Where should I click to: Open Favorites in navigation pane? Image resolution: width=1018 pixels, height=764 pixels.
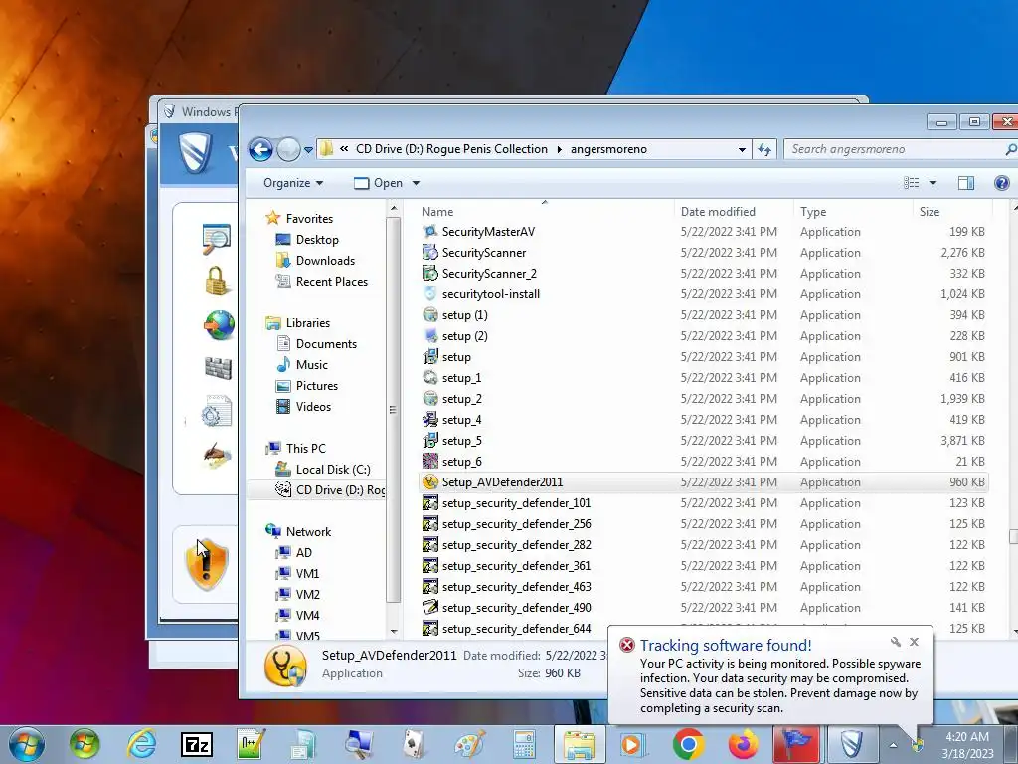click(x=299, y=219)
